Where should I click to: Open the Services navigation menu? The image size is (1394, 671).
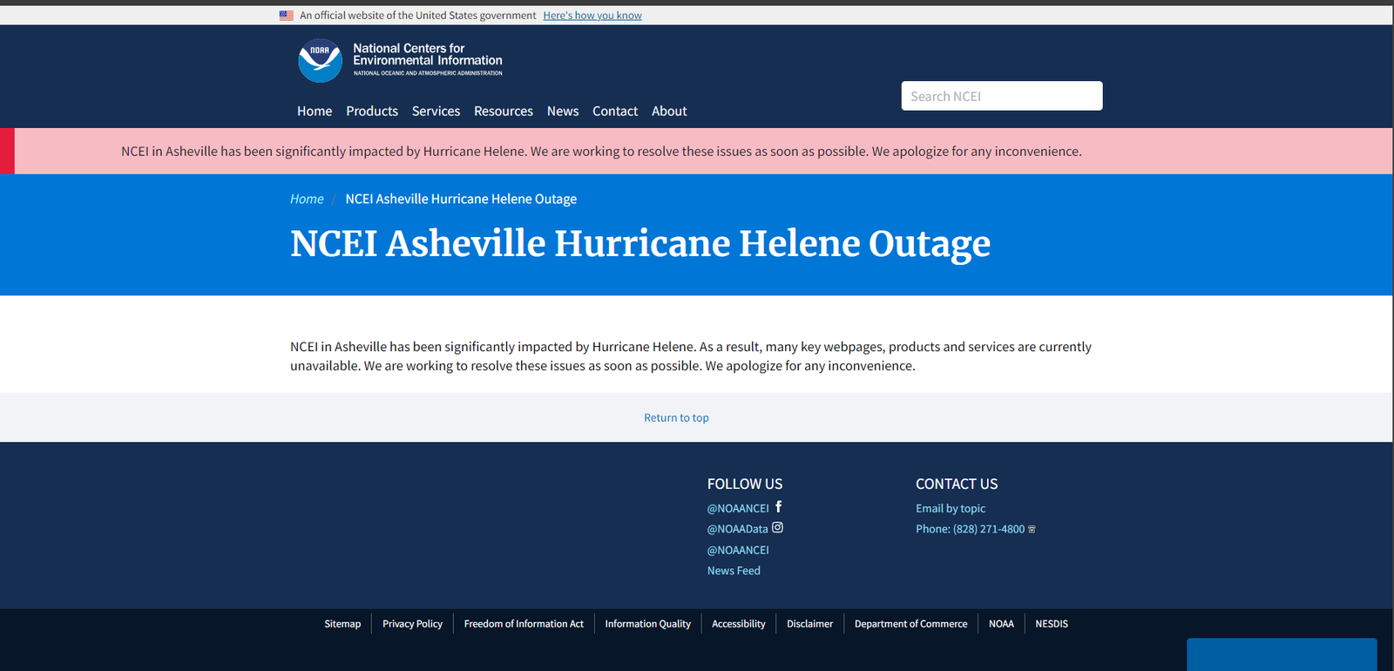point(436,111)
